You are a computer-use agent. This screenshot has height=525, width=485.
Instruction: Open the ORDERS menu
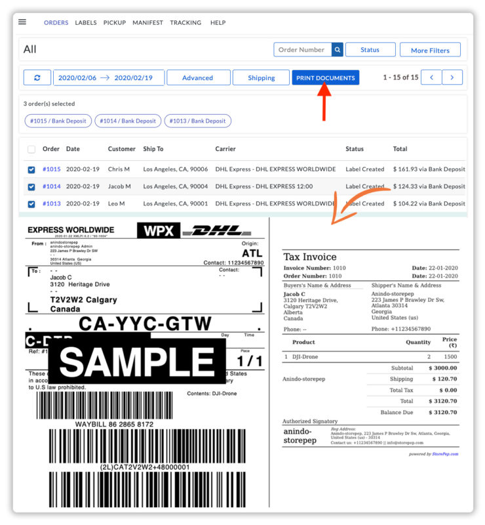coord(56,22)
